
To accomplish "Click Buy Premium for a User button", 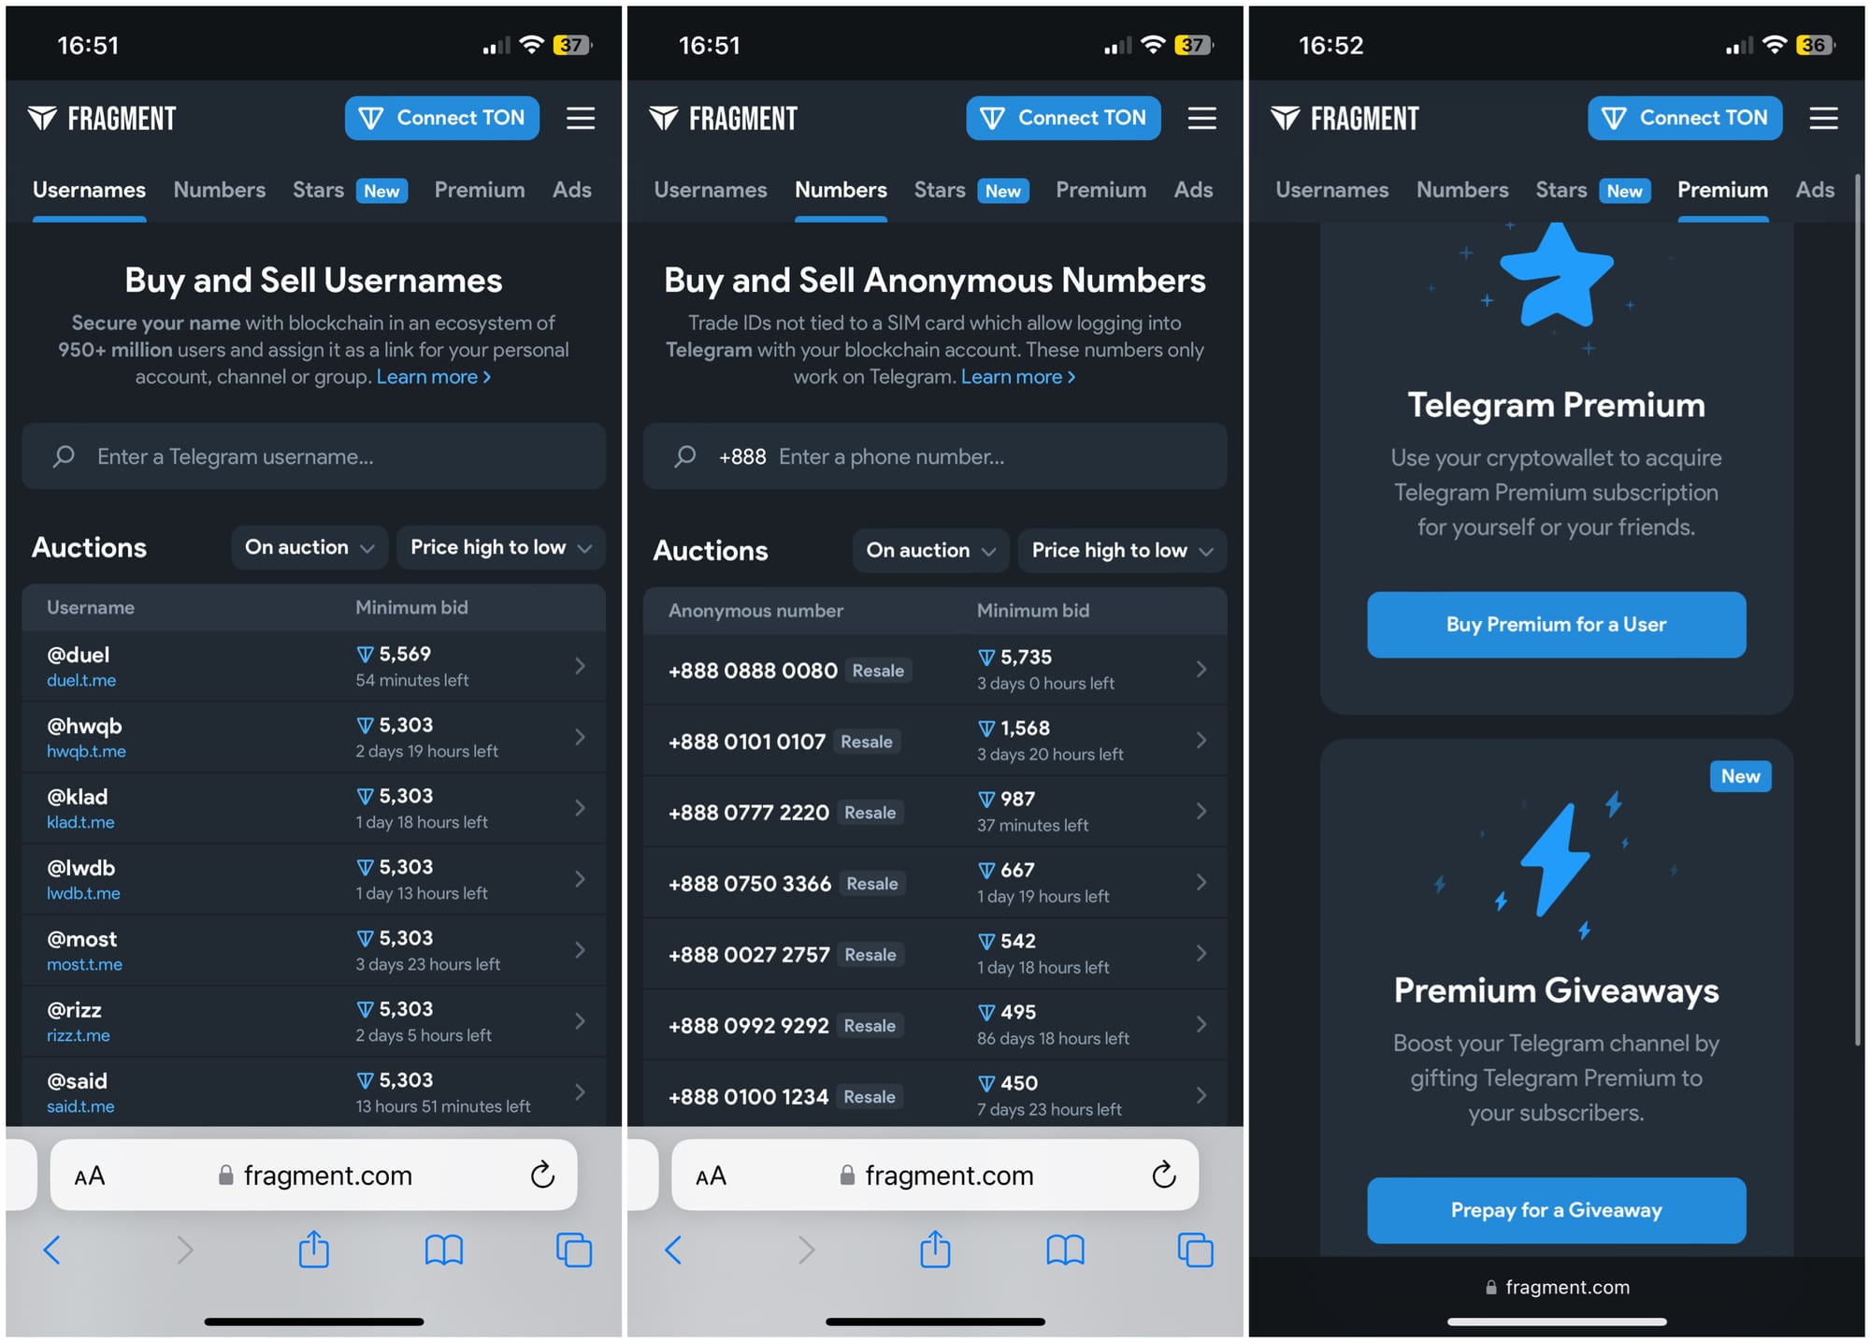I will coord(1557,625).
